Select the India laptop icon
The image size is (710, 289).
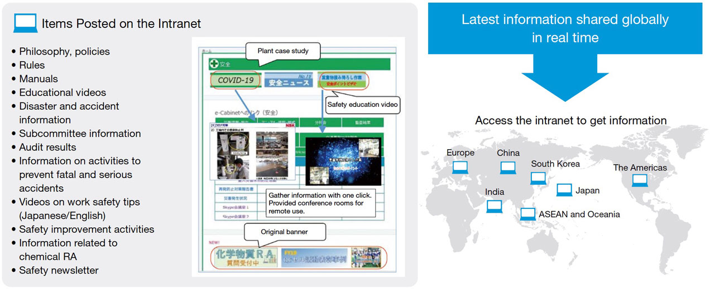tap(495, 206)
